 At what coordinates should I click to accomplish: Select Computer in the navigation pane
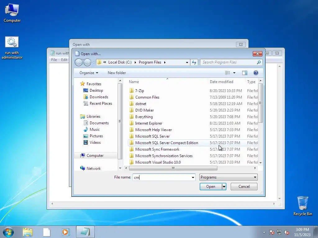95,156
